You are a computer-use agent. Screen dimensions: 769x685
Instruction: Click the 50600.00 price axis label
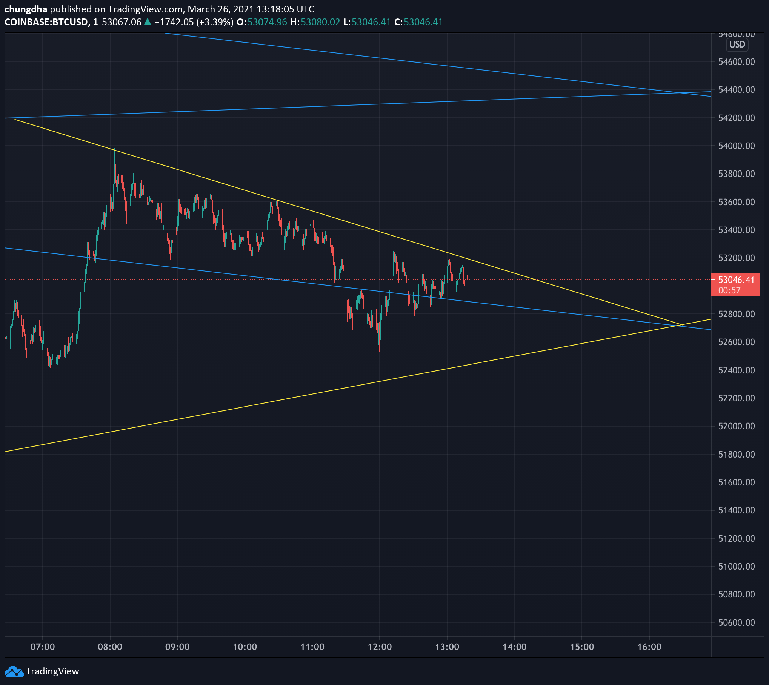(737, 623)
